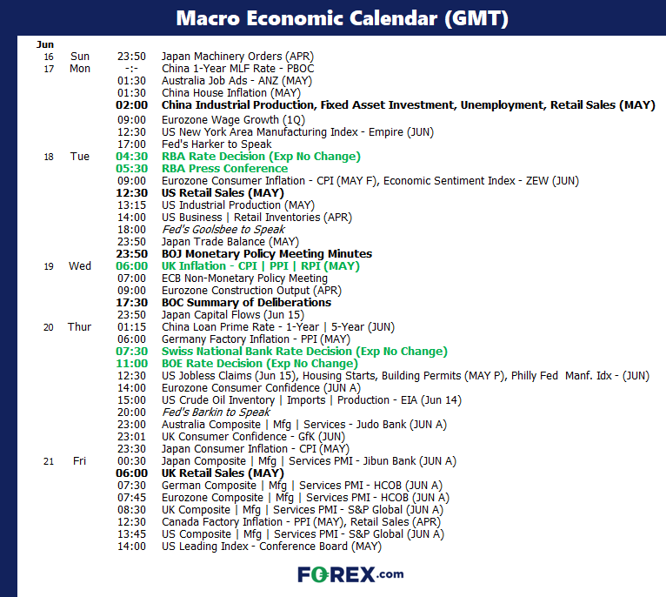This screenshot has height=597, width=666.
Task: Click BOE Rate Decision (Exp No Change)
Action: tap(259, 364)
